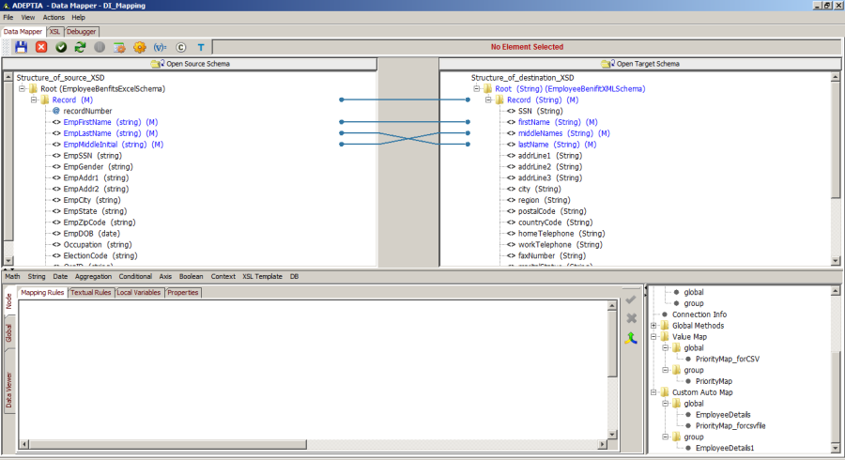Collapse the Custom Auto Map folder
Viewport: 845px width, 460px height.
[653, 392]
